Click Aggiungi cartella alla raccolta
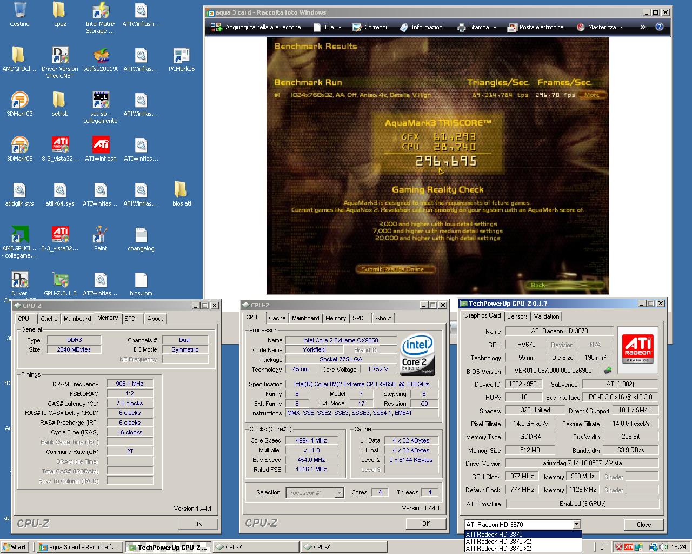The height and width of the screenshot is (554, 692). click(x=256, y=27)
